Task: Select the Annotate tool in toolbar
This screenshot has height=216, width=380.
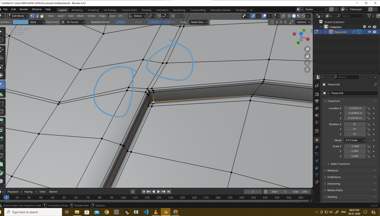Action: click(x=2, y=85)
